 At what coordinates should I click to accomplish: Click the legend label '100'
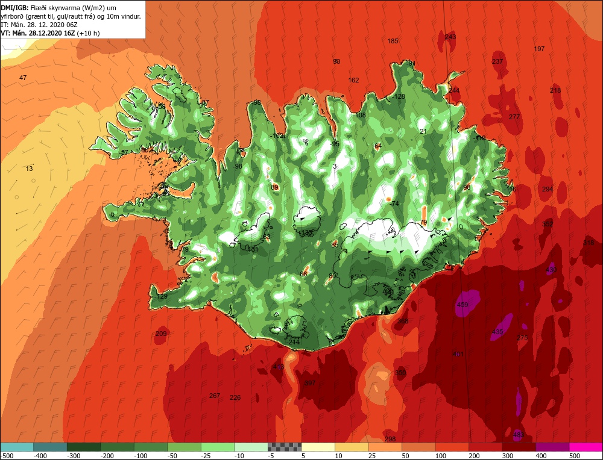coord(441,456)
